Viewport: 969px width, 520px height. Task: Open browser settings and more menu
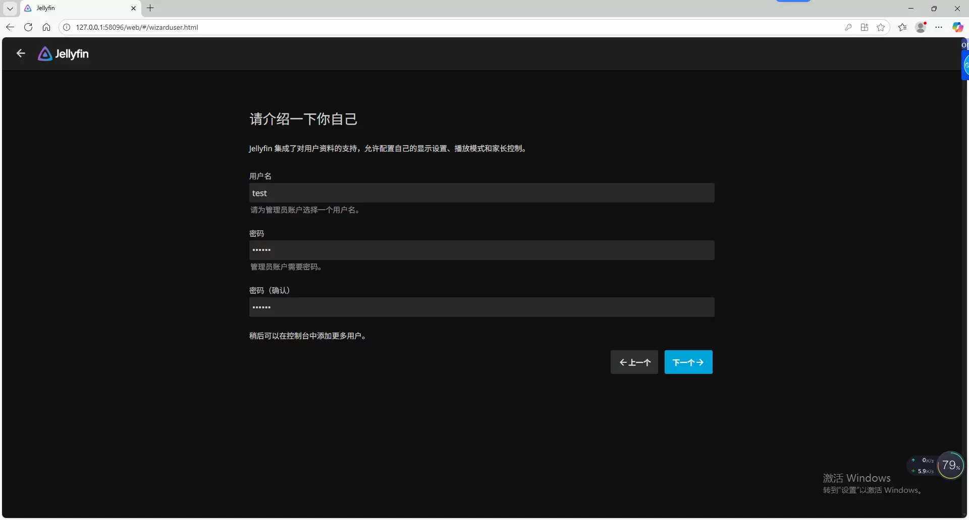[x=939, y=27]
